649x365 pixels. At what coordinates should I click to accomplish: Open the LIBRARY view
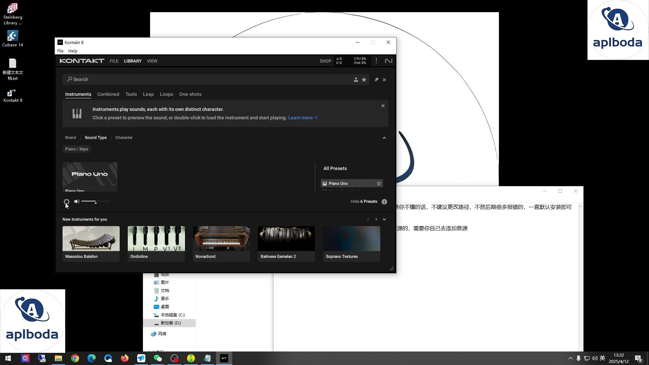[133, 61]
